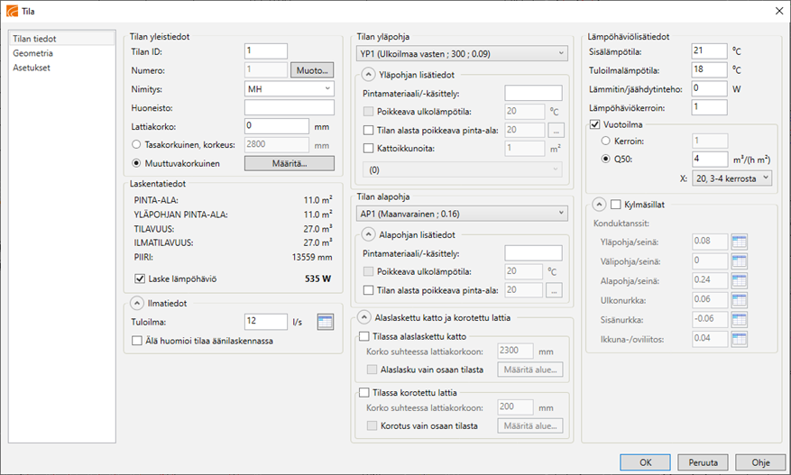This screenshot has height=475, width=791.
Task: Click table icon beside Välipohja/seinä conductance
Action: point(740,260)
